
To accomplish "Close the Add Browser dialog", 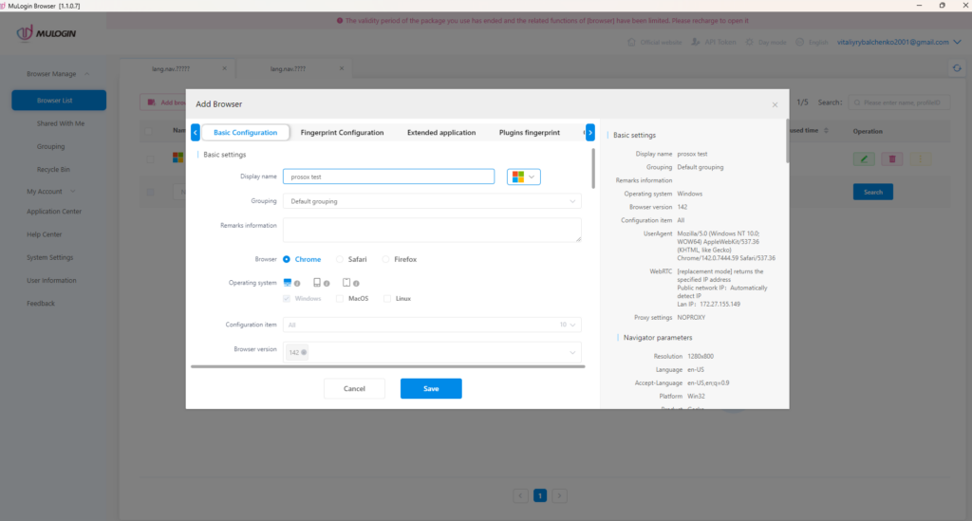I will pyautogui.click(x=775, y=103).
